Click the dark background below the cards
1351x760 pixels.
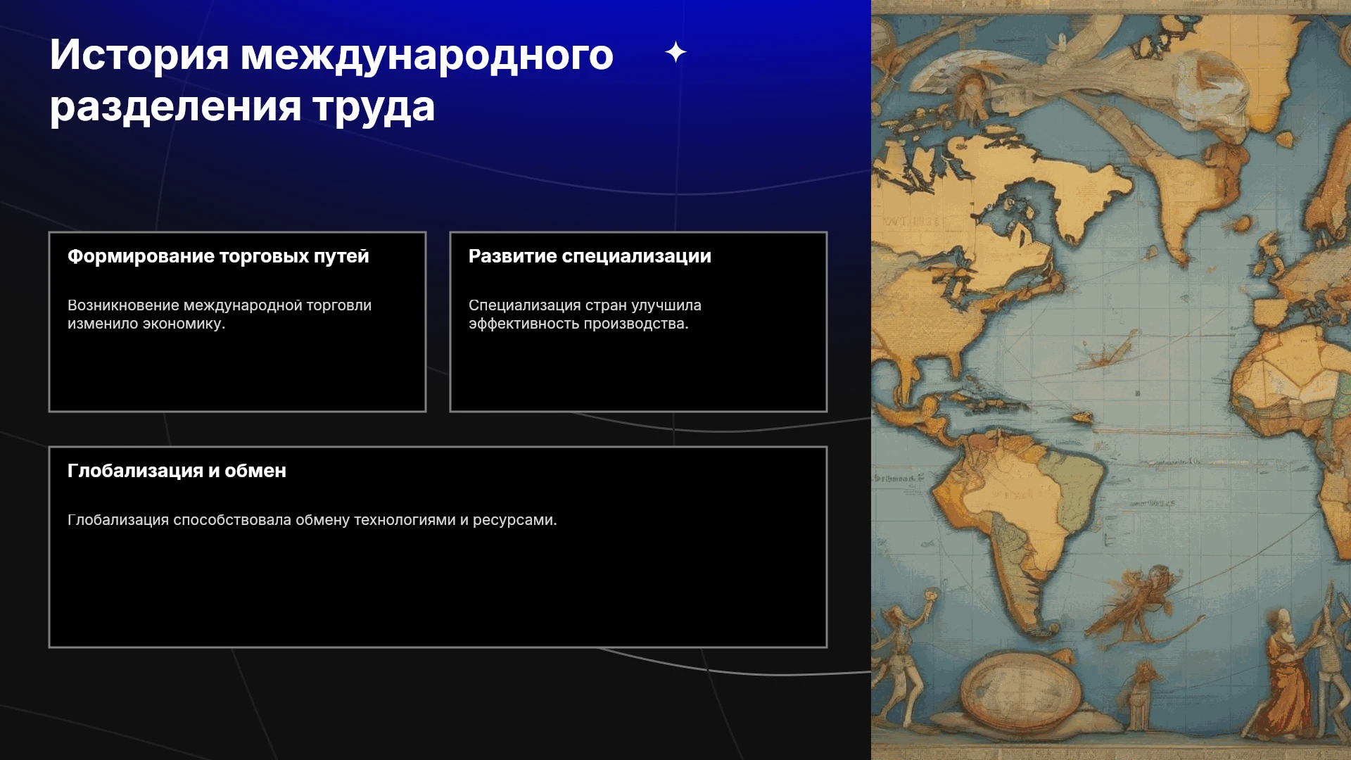coord(436,704)
